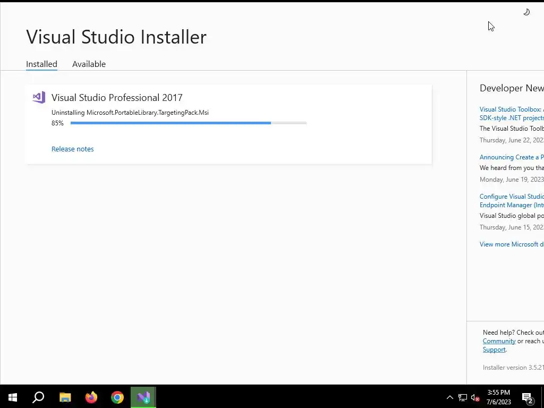
Task: Open network status tray icon
Action: click(463, 397)
